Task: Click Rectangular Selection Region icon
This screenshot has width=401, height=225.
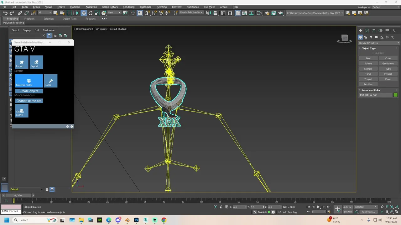Action: tap(69, 13)
